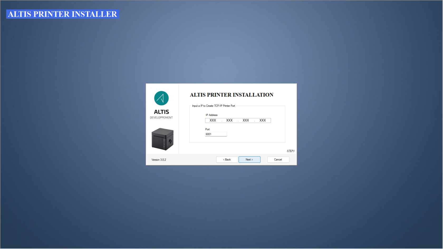443x249 pixels.
Task: Click the first octet of IP Address
Action: pyautogui.click(x=213, y=120)
